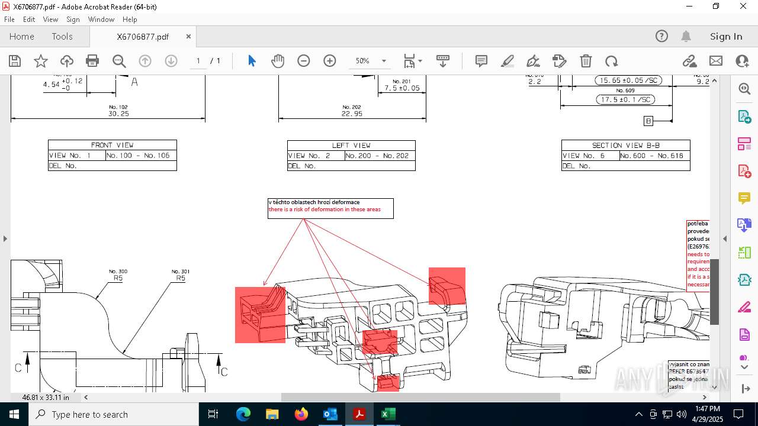Delete page with trash icon

point(586,61)
